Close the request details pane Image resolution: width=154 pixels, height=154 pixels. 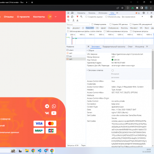(x=88, y=47)
